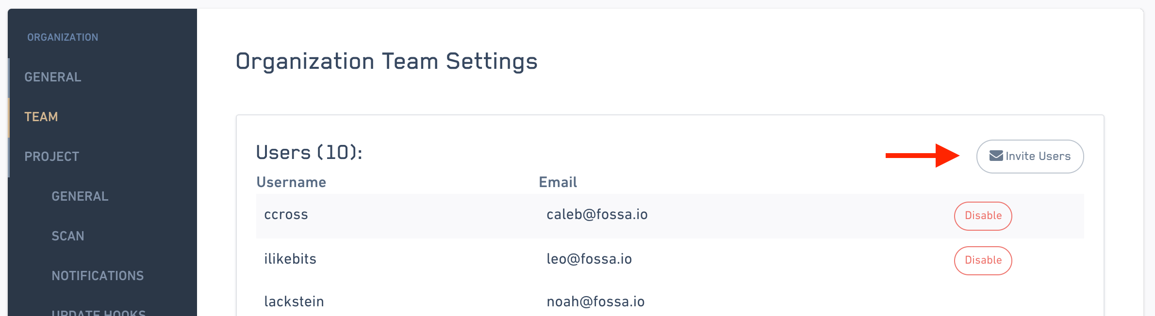Open GENERAL under the PROJECT section
Image resolution: width=1155 pixels, height=316 pixels.
pos(80,196)
